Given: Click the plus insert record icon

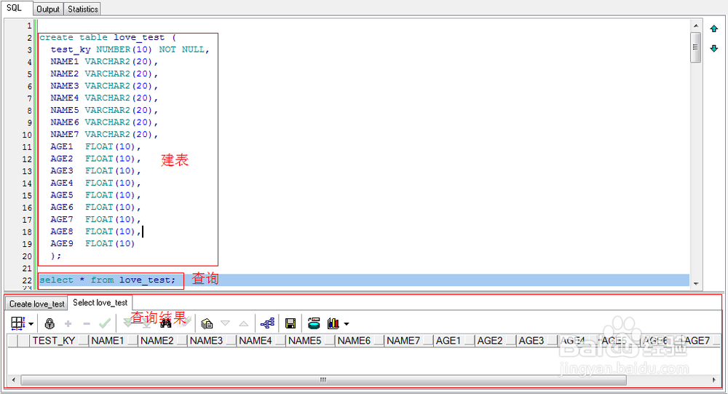Looking at the screenshot, I should tap(68, 323).
